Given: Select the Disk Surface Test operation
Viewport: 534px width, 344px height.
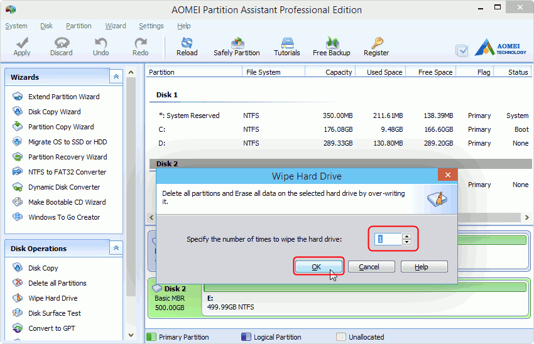Looking at the screenshot, I should [55, 313].
